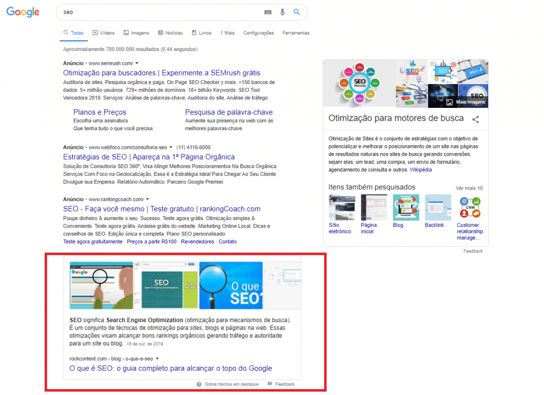The width and height of the screenshot is (544, 395).
Task: Click Sobre trechos em destaque
Action: pos(232,384)
